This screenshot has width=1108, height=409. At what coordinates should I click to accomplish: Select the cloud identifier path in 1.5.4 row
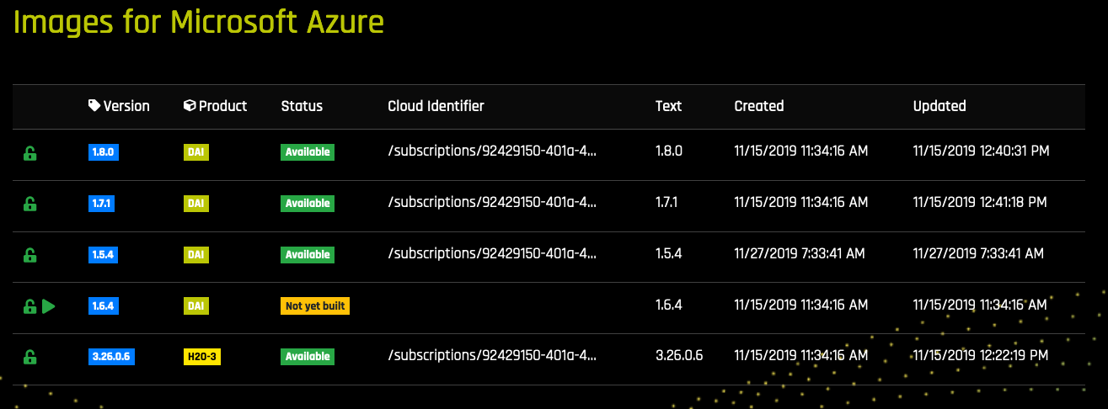coord(492,254)
